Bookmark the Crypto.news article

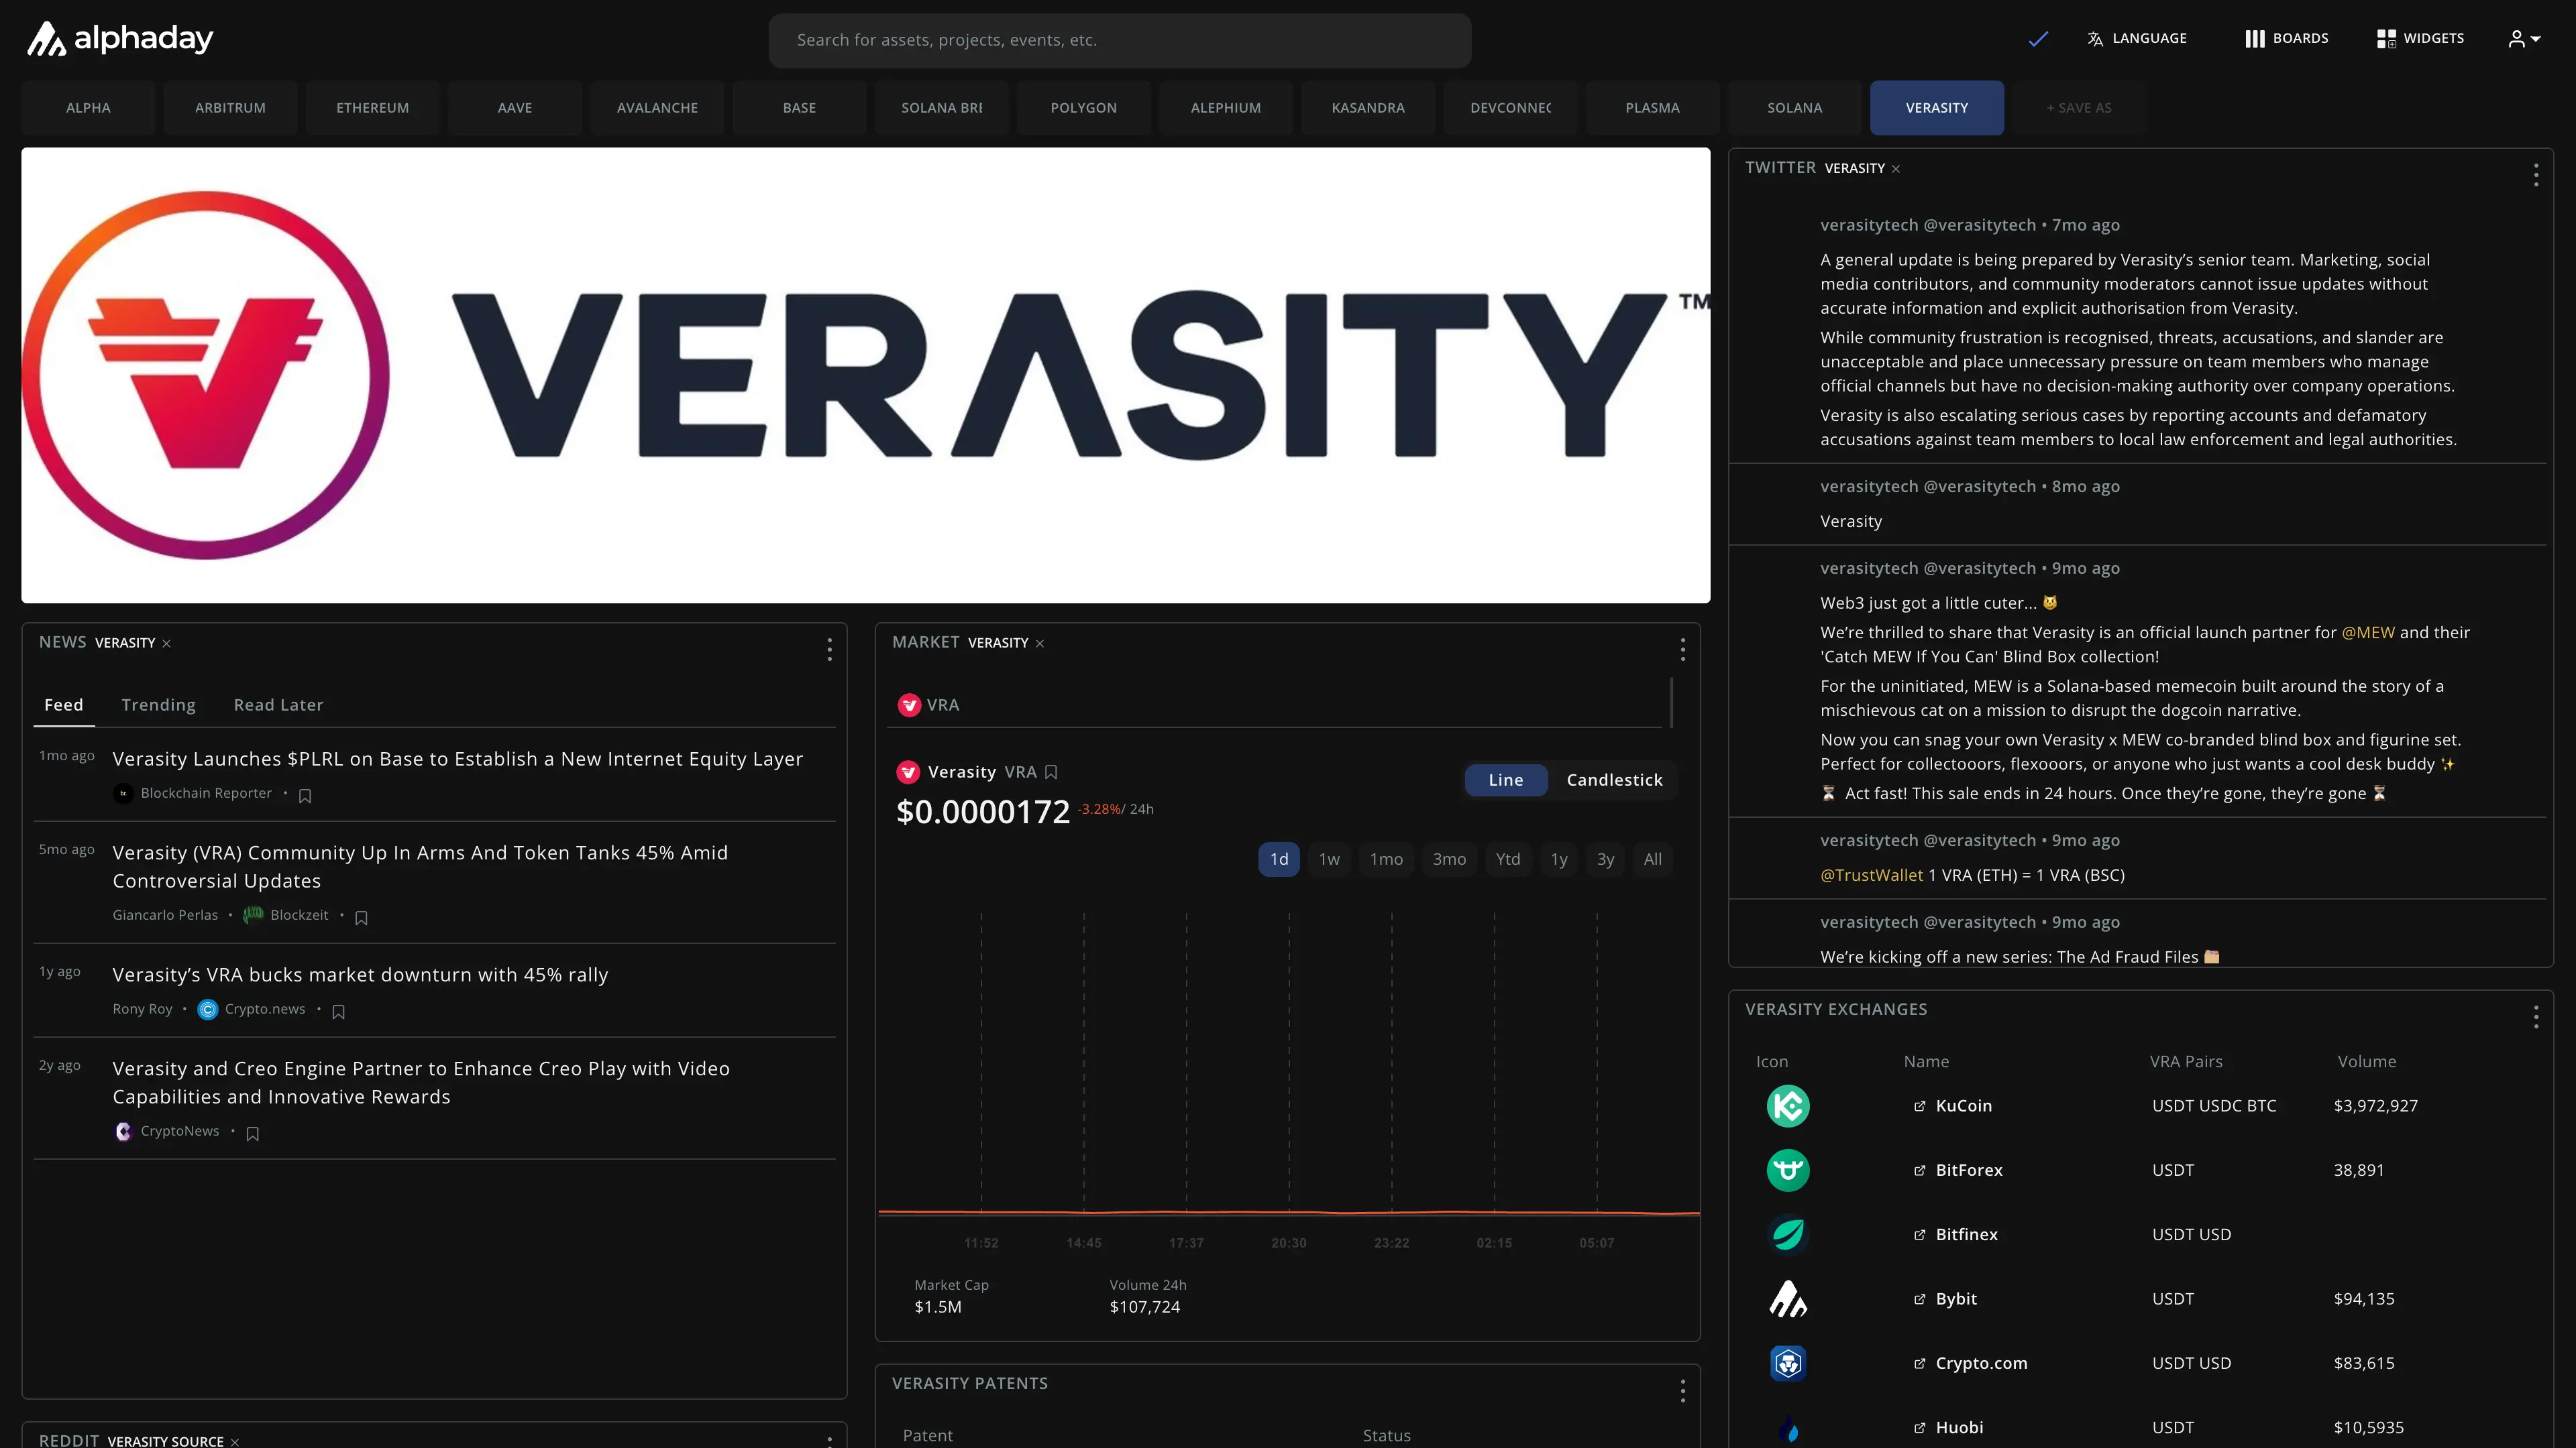[338, 1012]
